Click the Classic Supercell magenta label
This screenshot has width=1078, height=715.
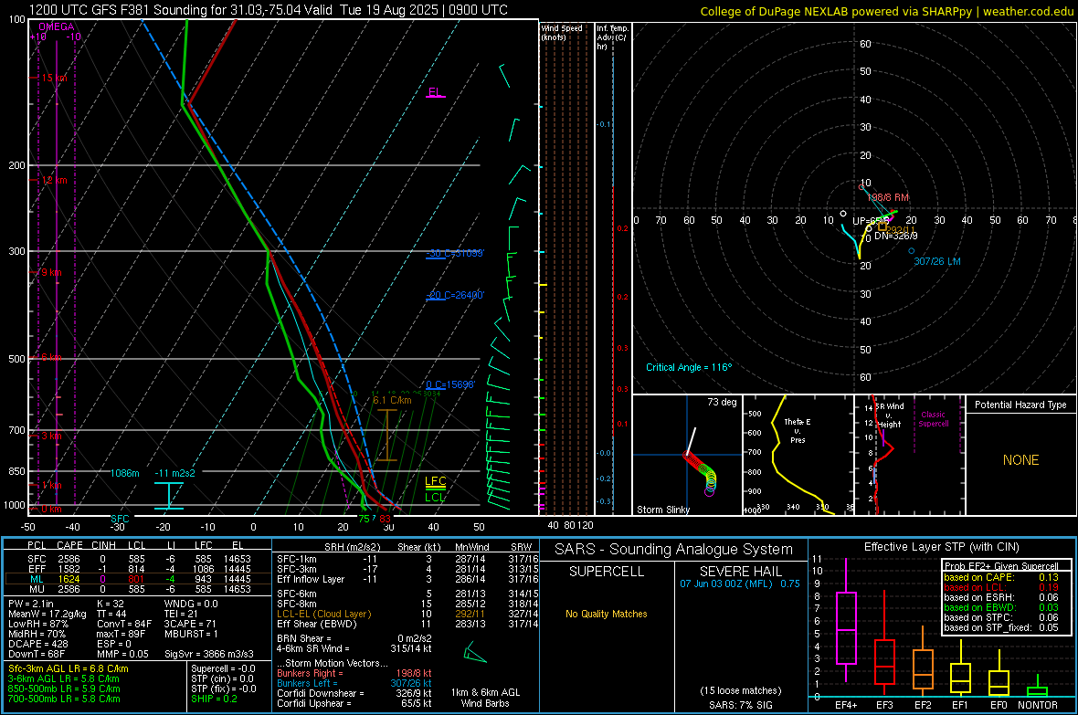point(933,419)
